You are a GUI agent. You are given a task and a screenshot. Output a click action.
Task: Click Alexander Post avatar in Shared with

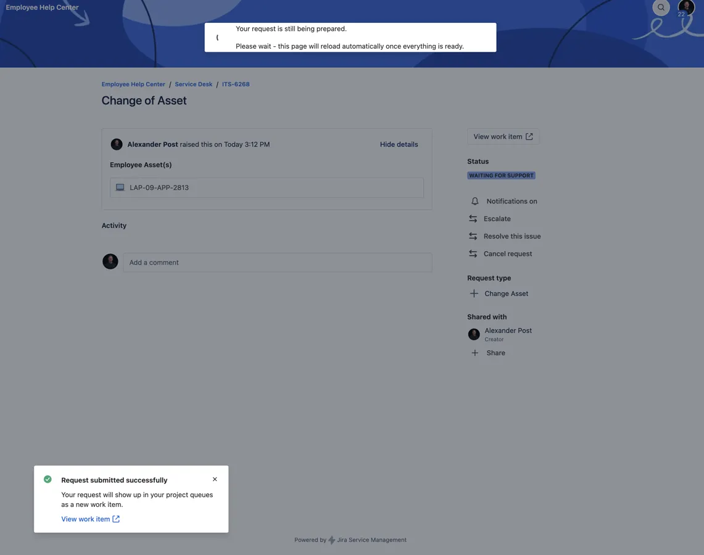[x=474, y=334]
